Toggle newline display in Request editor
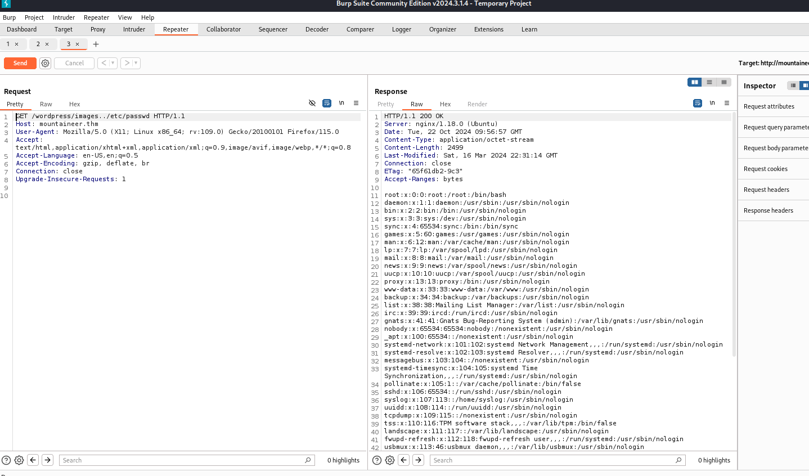 (341, 103)
